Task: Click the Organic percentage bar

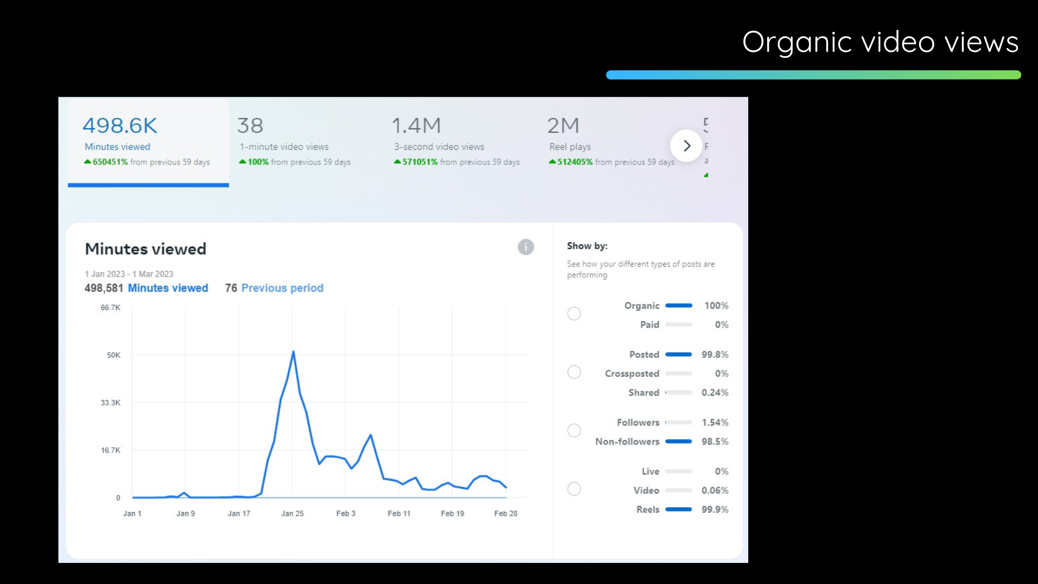Action: (x=678, y=306)
